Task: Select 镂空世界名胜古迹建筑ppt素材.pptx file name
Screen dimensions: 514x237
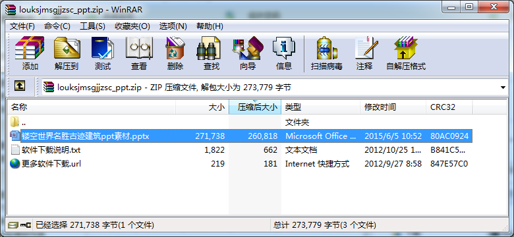Action: coord(86,136)
